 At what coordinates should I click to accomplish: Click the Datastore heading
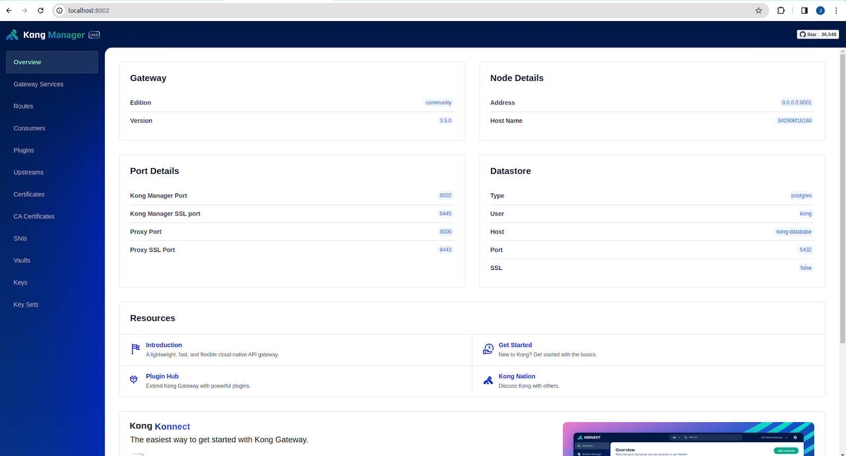[x=510, y=171]
